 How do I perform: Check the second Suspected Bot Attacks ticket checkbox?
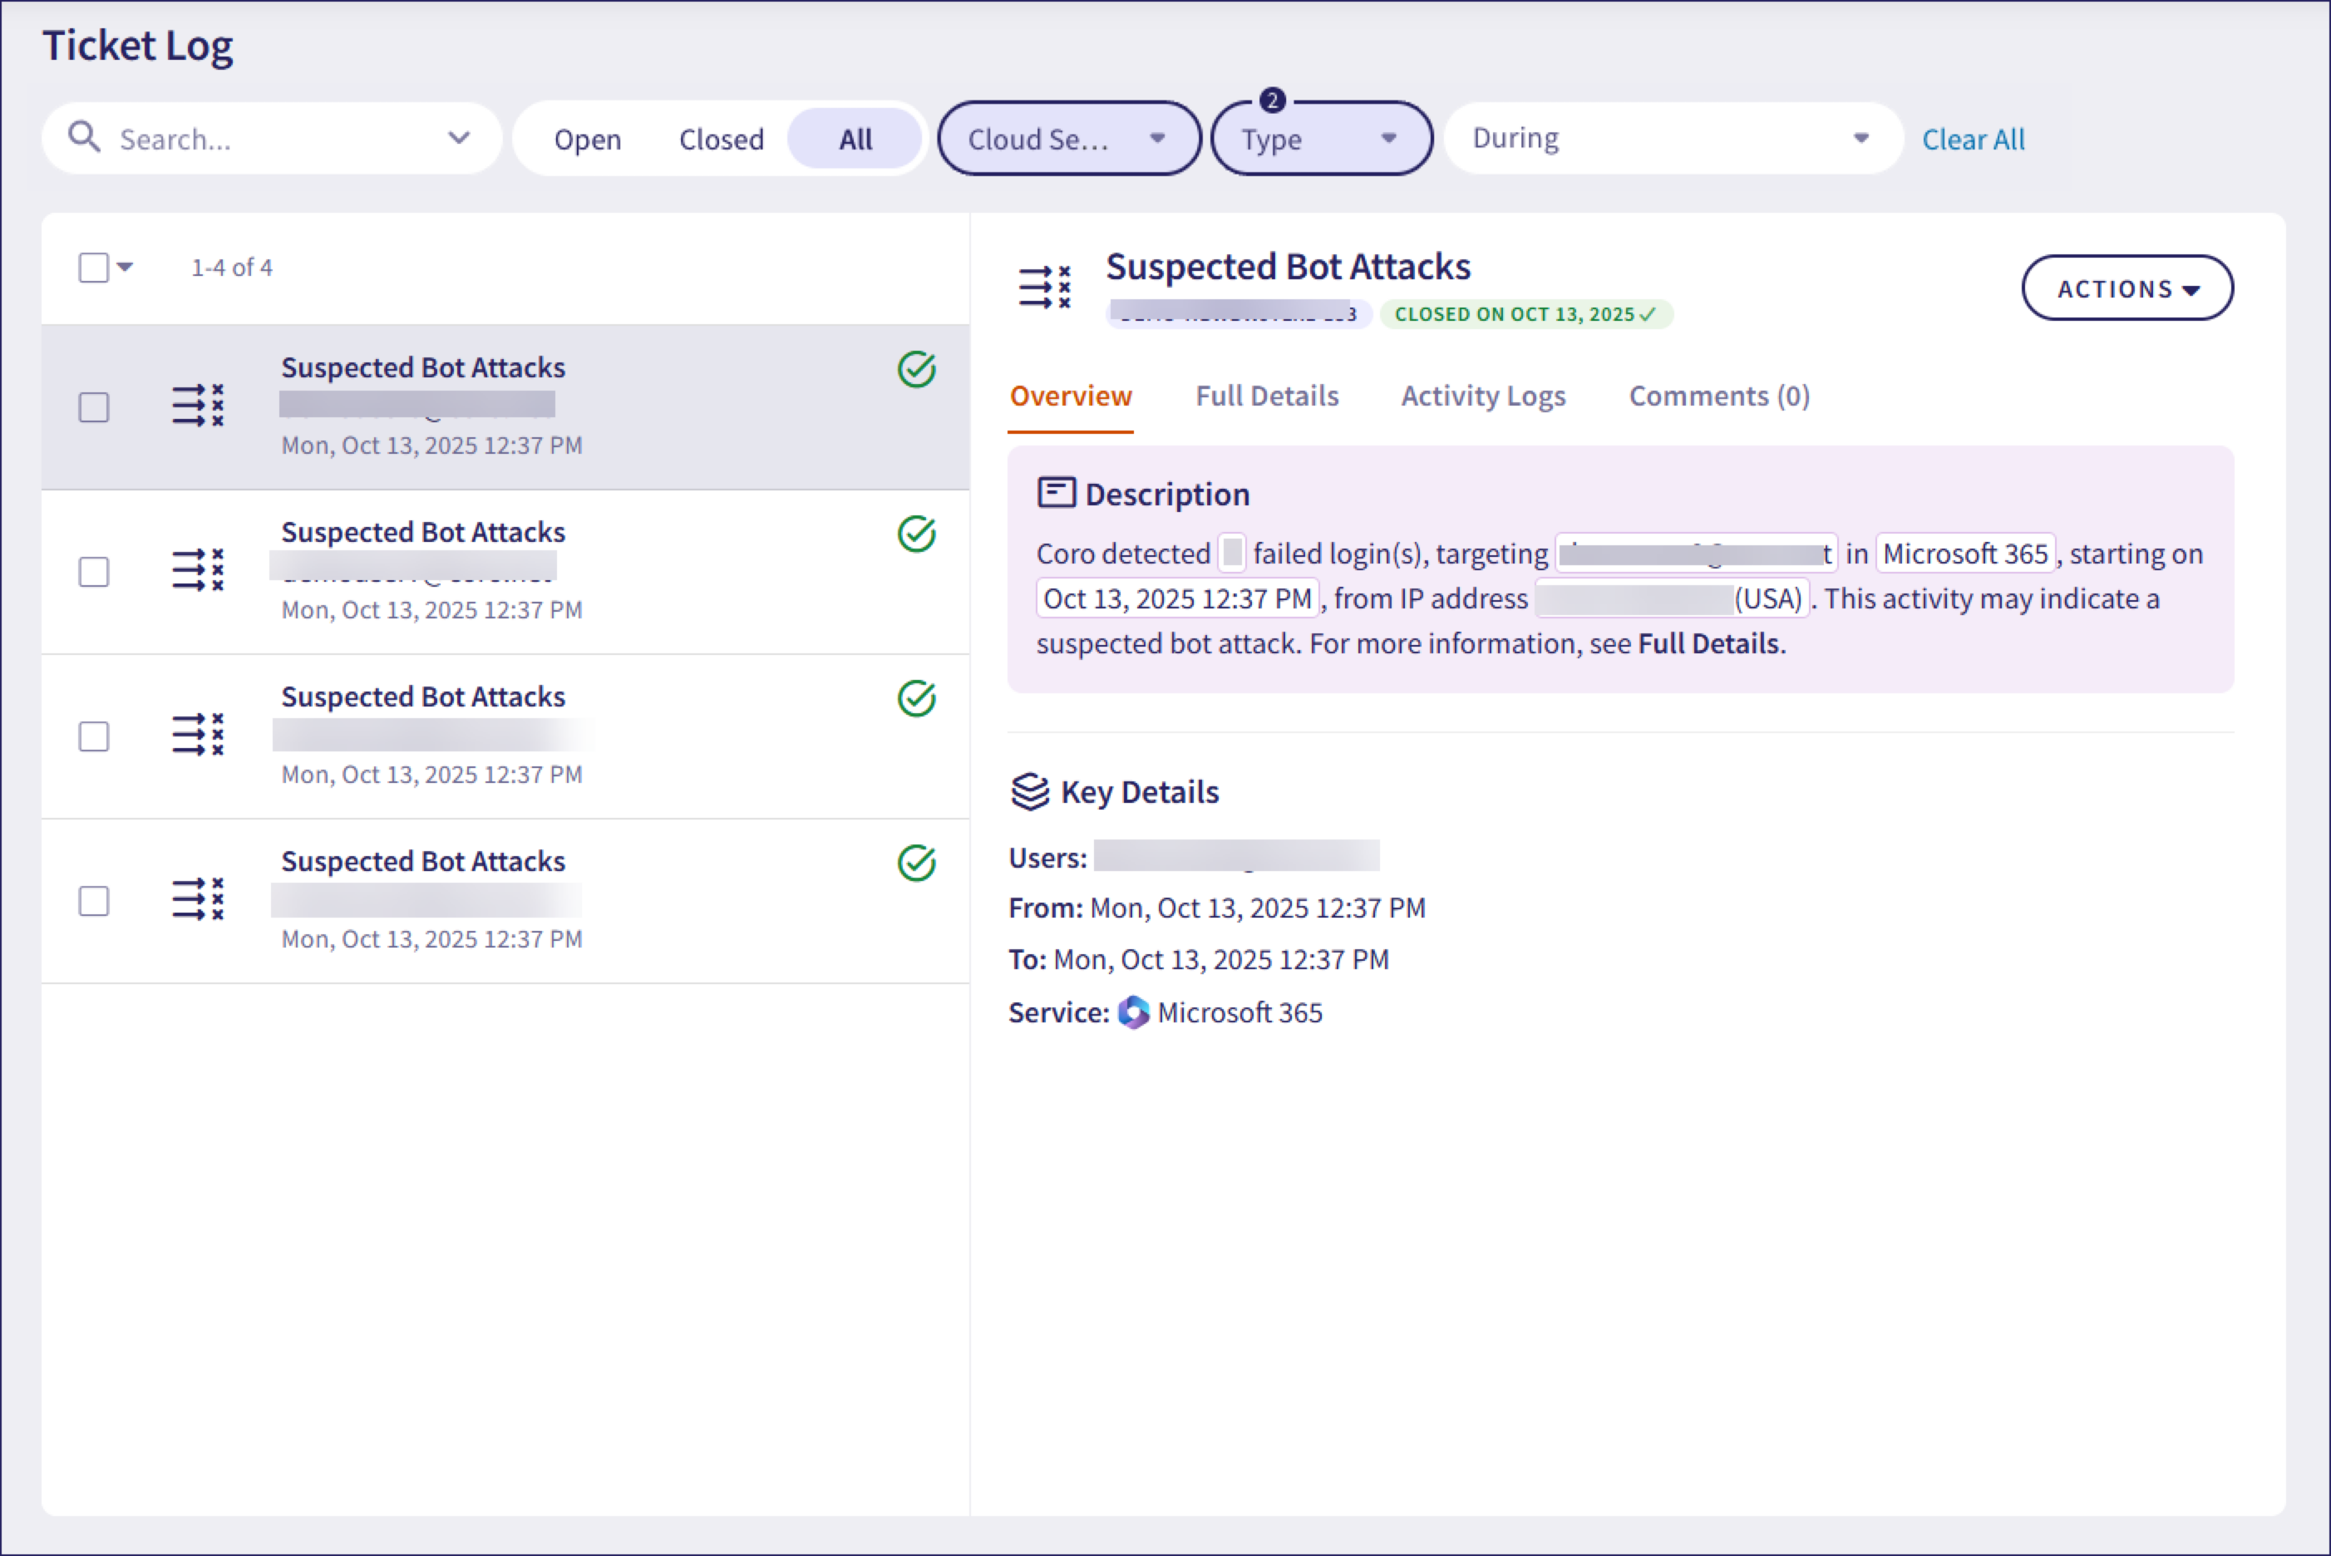click(x=93, y=572)
